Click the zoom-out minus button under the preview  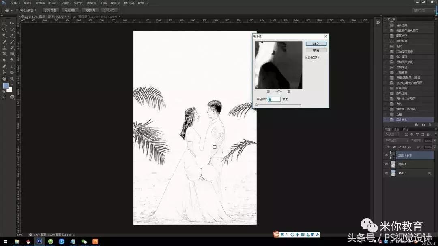(x=268, y=91)
